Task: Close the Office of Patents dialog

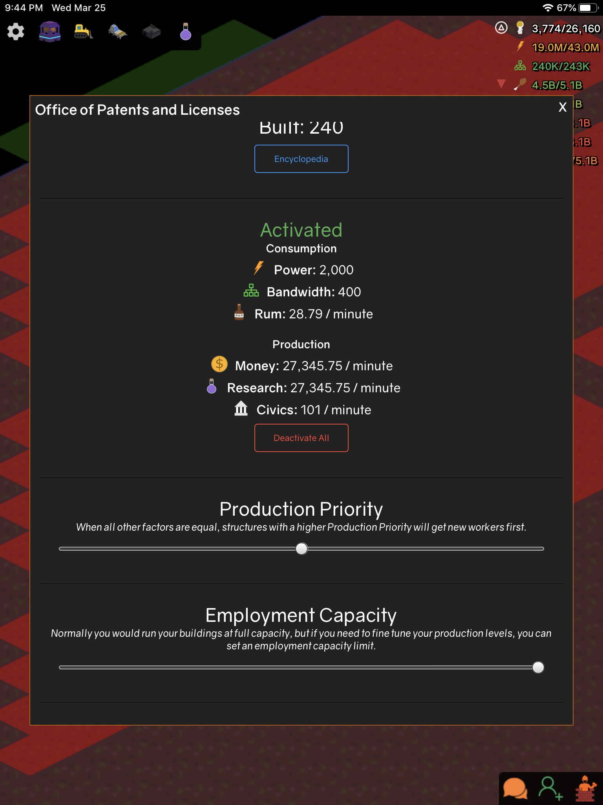Action: [x=563, y=107]
